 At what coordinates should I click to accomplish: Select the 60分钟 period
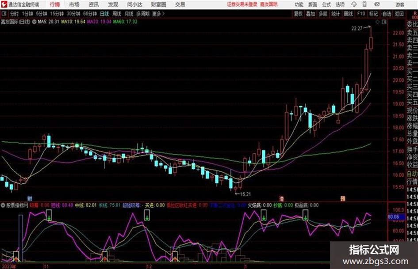coord(90,14)
